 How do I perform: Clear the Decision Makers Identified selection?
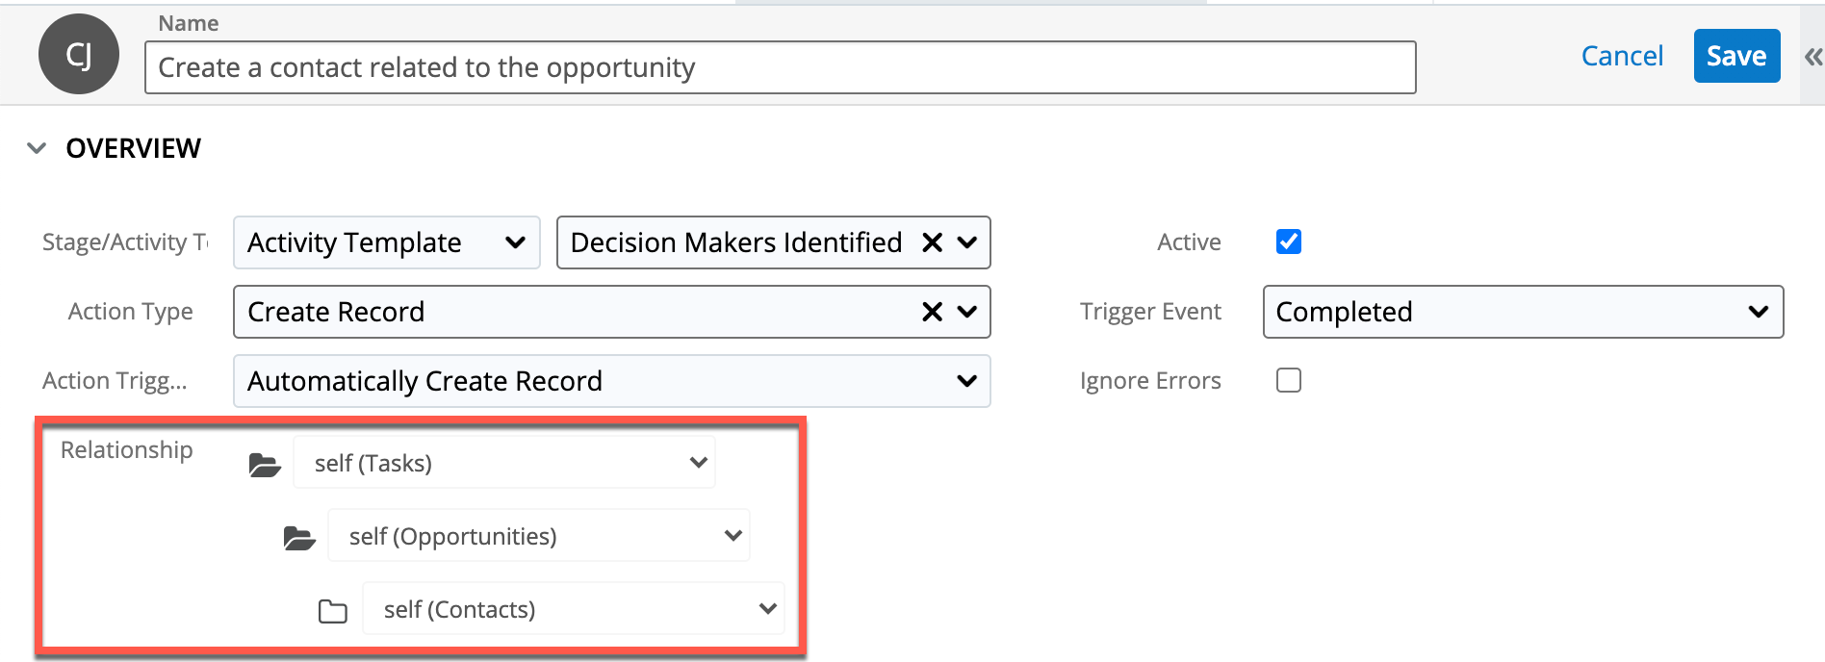click(932, 242)
